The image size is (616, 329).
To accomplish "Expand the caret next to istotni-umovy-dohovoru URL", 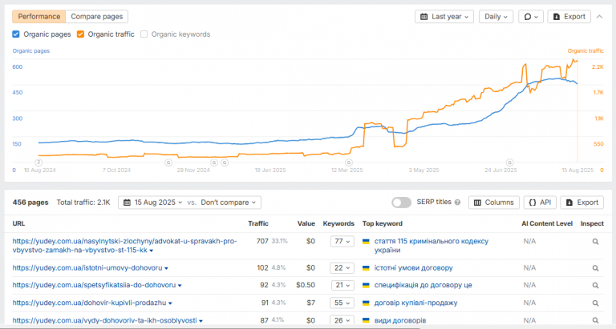I will tap(167, 269).
